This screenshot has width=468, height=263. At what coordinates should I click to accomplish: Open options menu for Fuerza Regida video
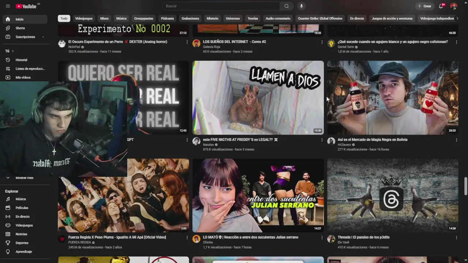[x=187, y=237]
